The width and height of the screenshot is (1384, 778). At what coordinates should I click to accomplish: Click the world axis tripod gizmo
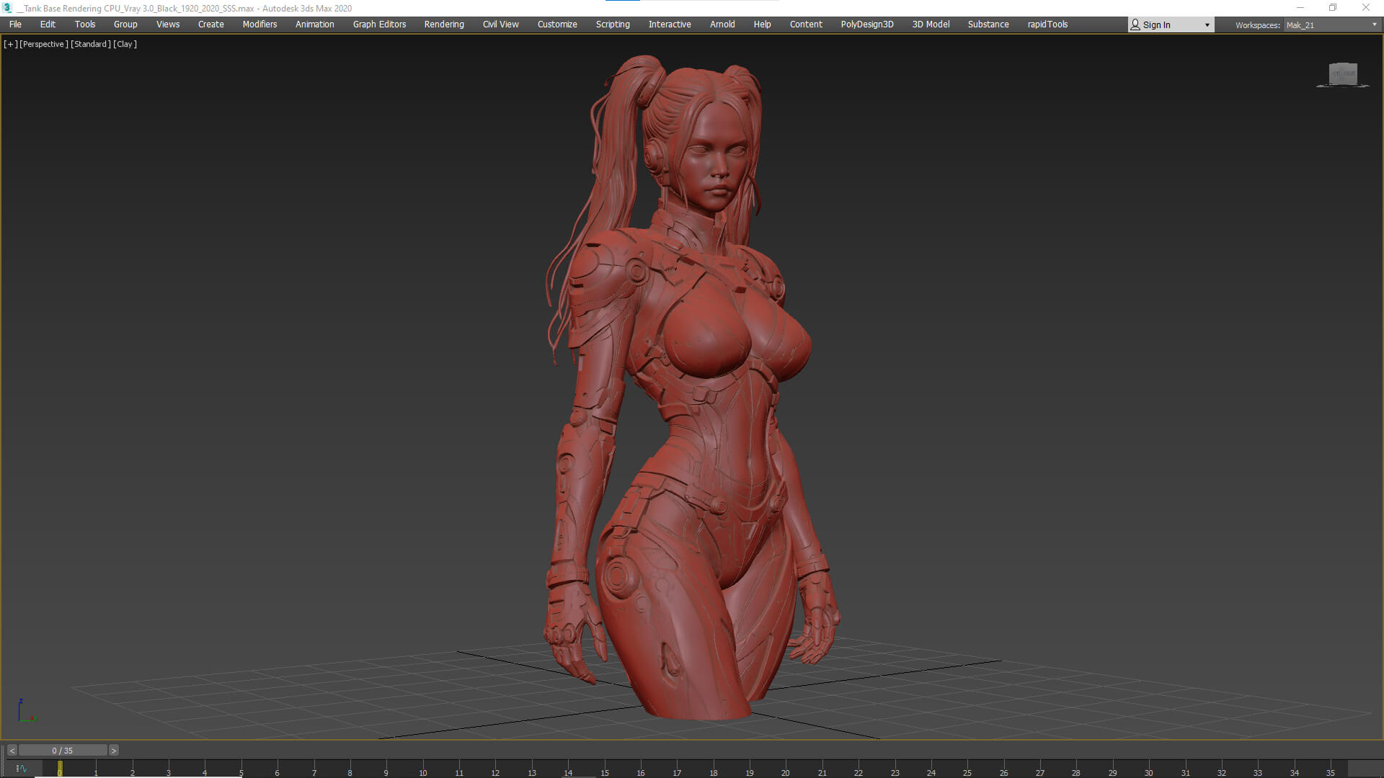(x=27, y=710)
